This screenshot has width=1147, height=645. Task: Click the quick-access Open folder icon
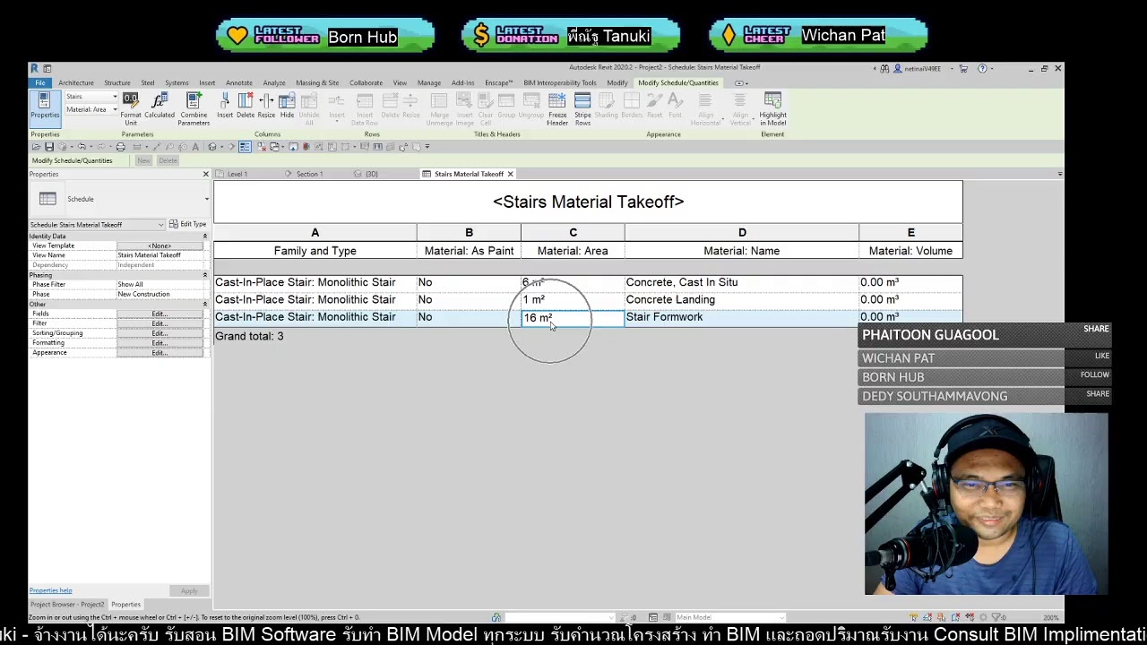pyautogui.click(x=37, y=147)
